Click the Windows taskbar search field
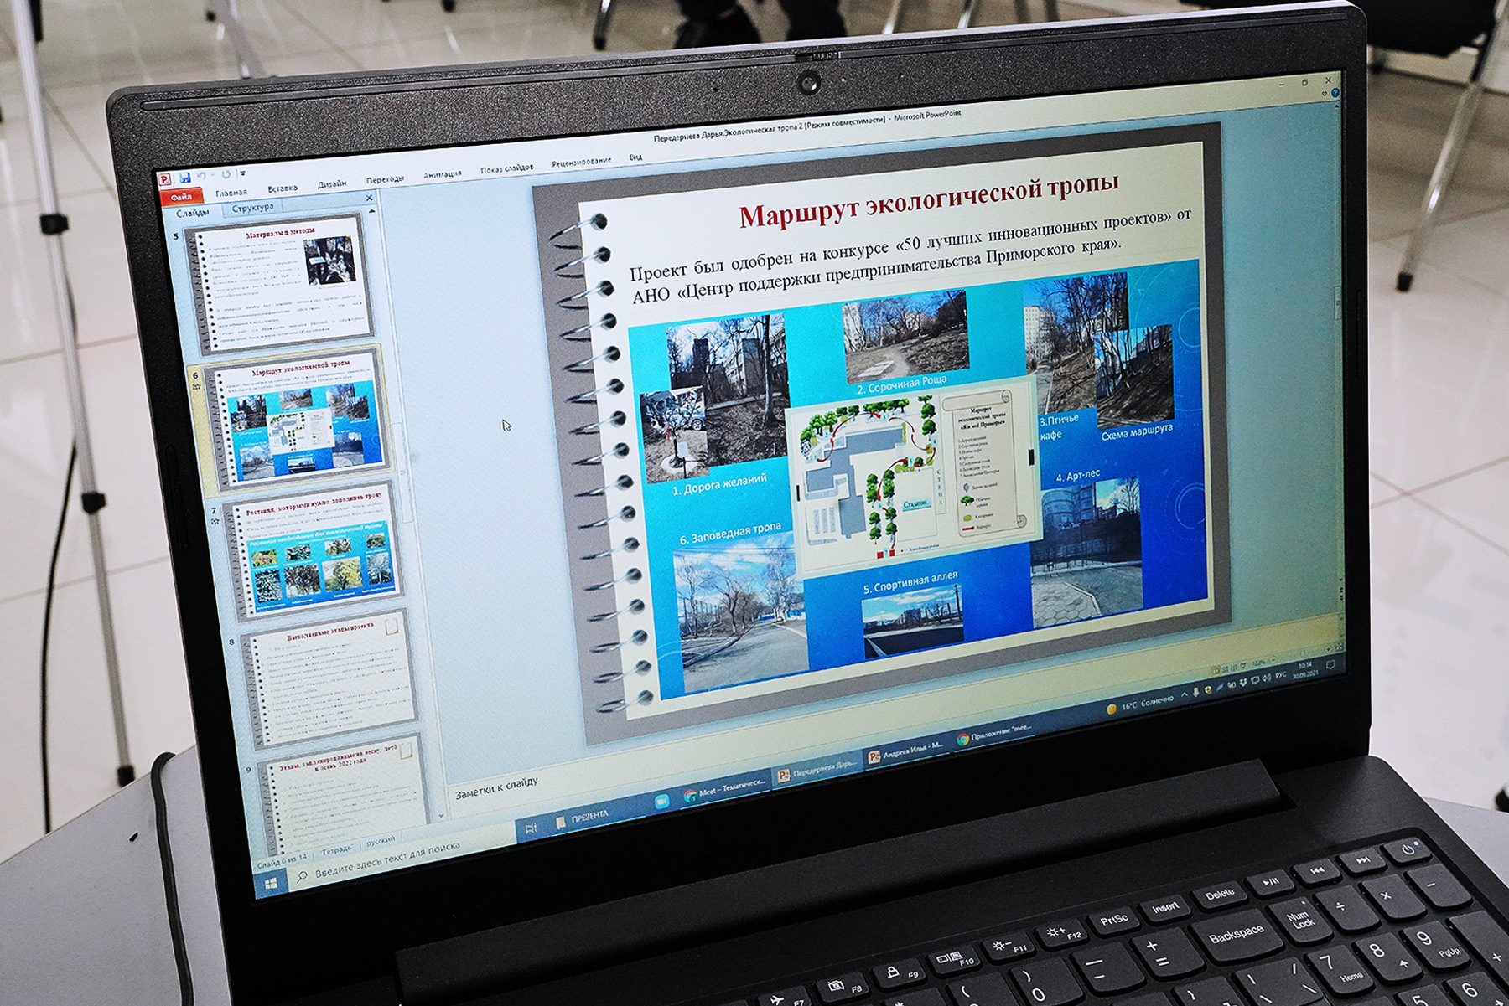Screen dimensions: 1509x1006 401,854
